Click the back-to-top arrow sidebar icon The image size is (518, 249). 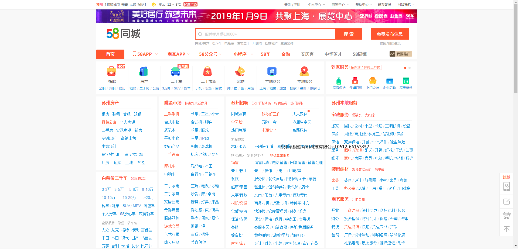coord(506,229)
